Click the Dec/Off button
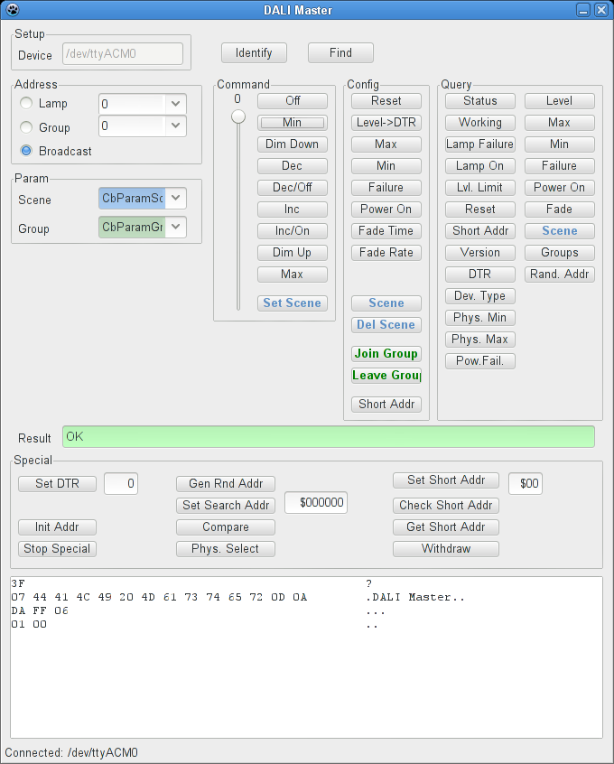The image size is (614, 764). (x=293, y=188)
